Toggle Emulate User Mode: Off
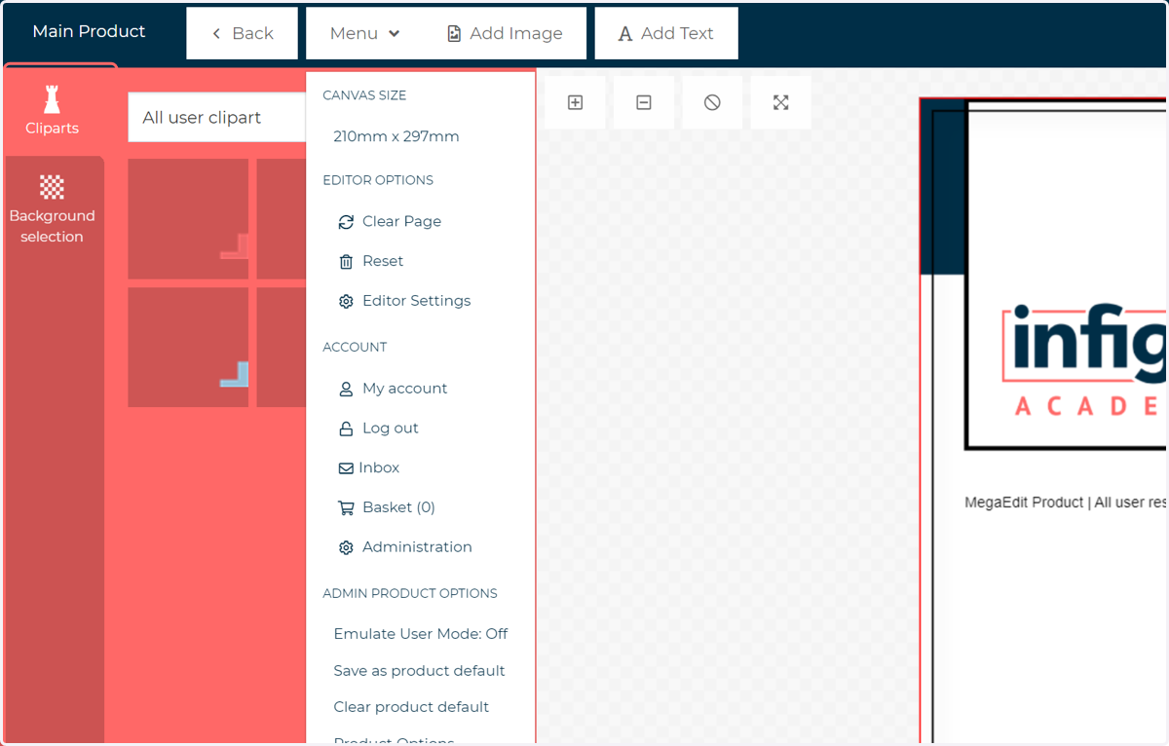1169x746 pixels. 421,634
